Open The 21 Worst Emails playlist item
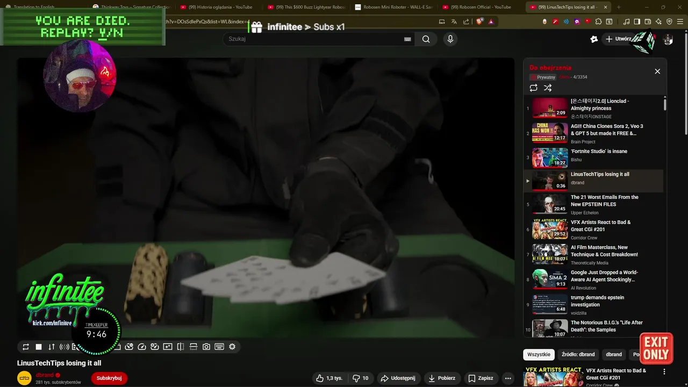The height and width of the screenshot is (387, 688). pos(593,204)
